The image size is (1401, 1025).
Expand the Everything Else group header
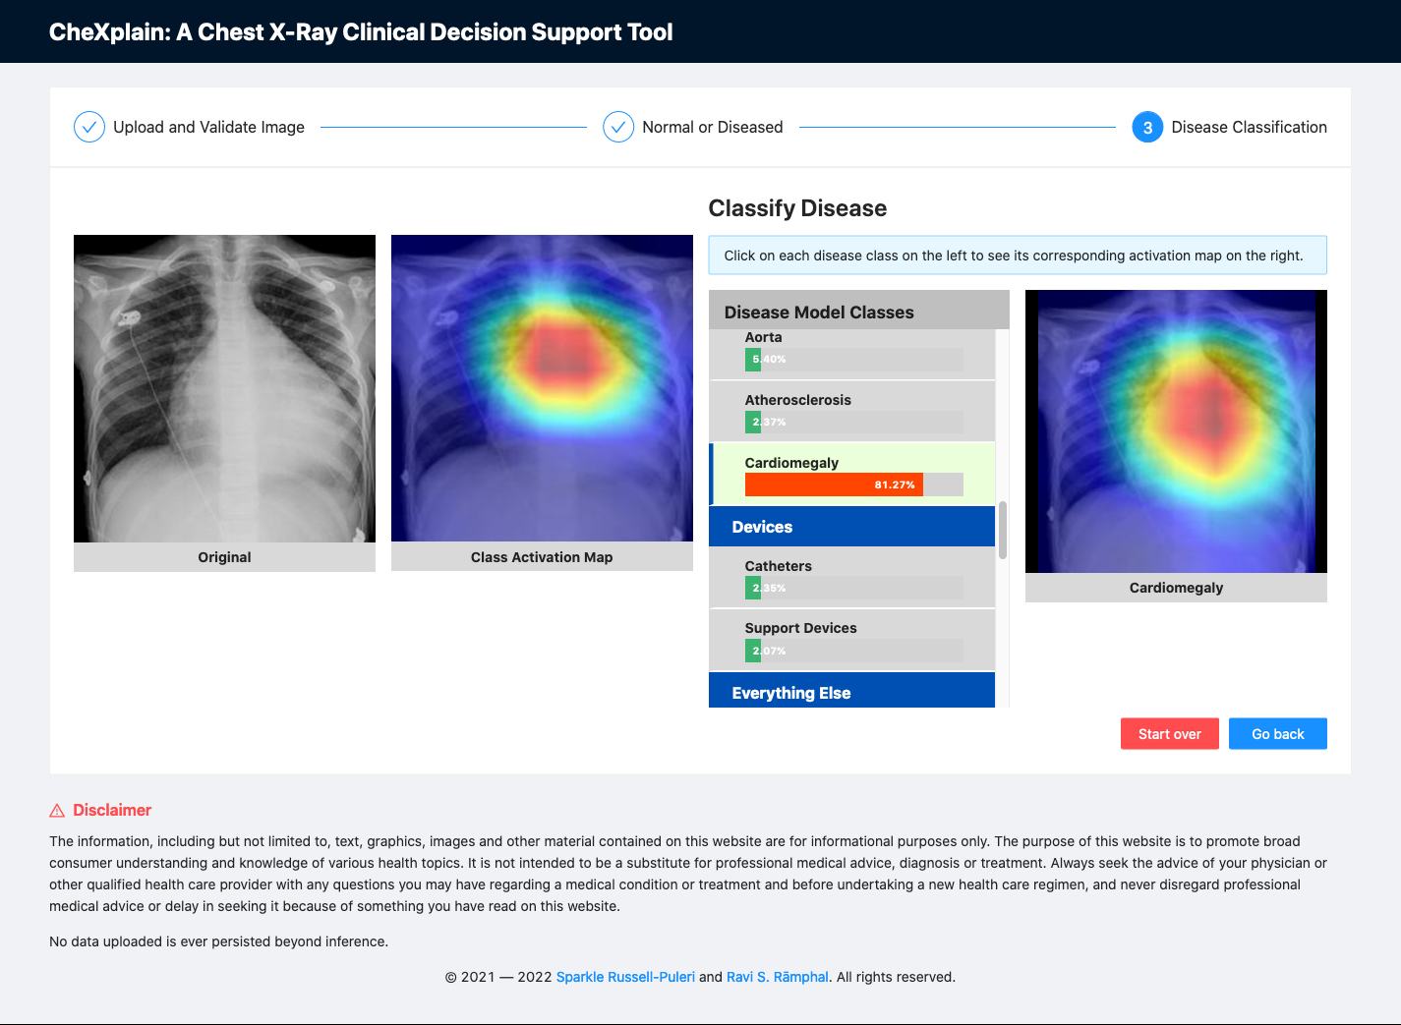click(852, 691)
